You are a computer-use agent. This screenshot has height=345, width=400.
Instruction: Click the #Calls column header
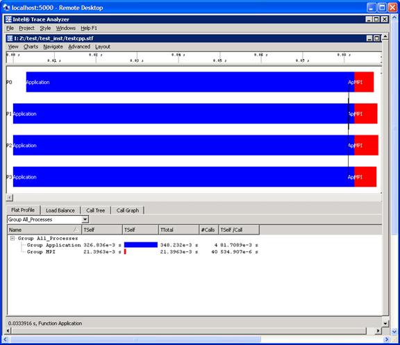(x=208, y=230)
